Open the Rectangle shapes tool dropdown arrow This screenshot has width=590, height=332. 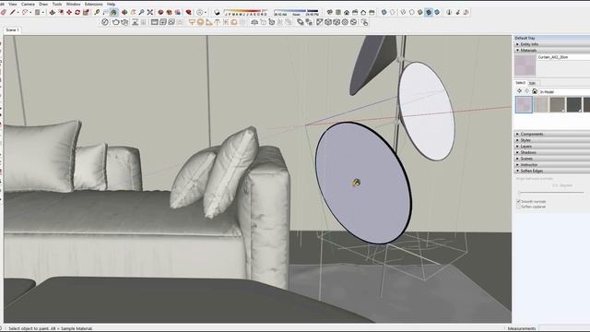pos(43,12)
